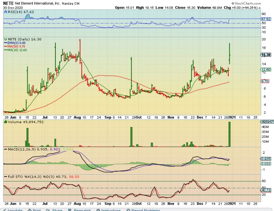Click the 9.70 MA(50) axis label
The height and width of the screenshot is (211, 274).
pyautogui.click(x=265, y=82)
